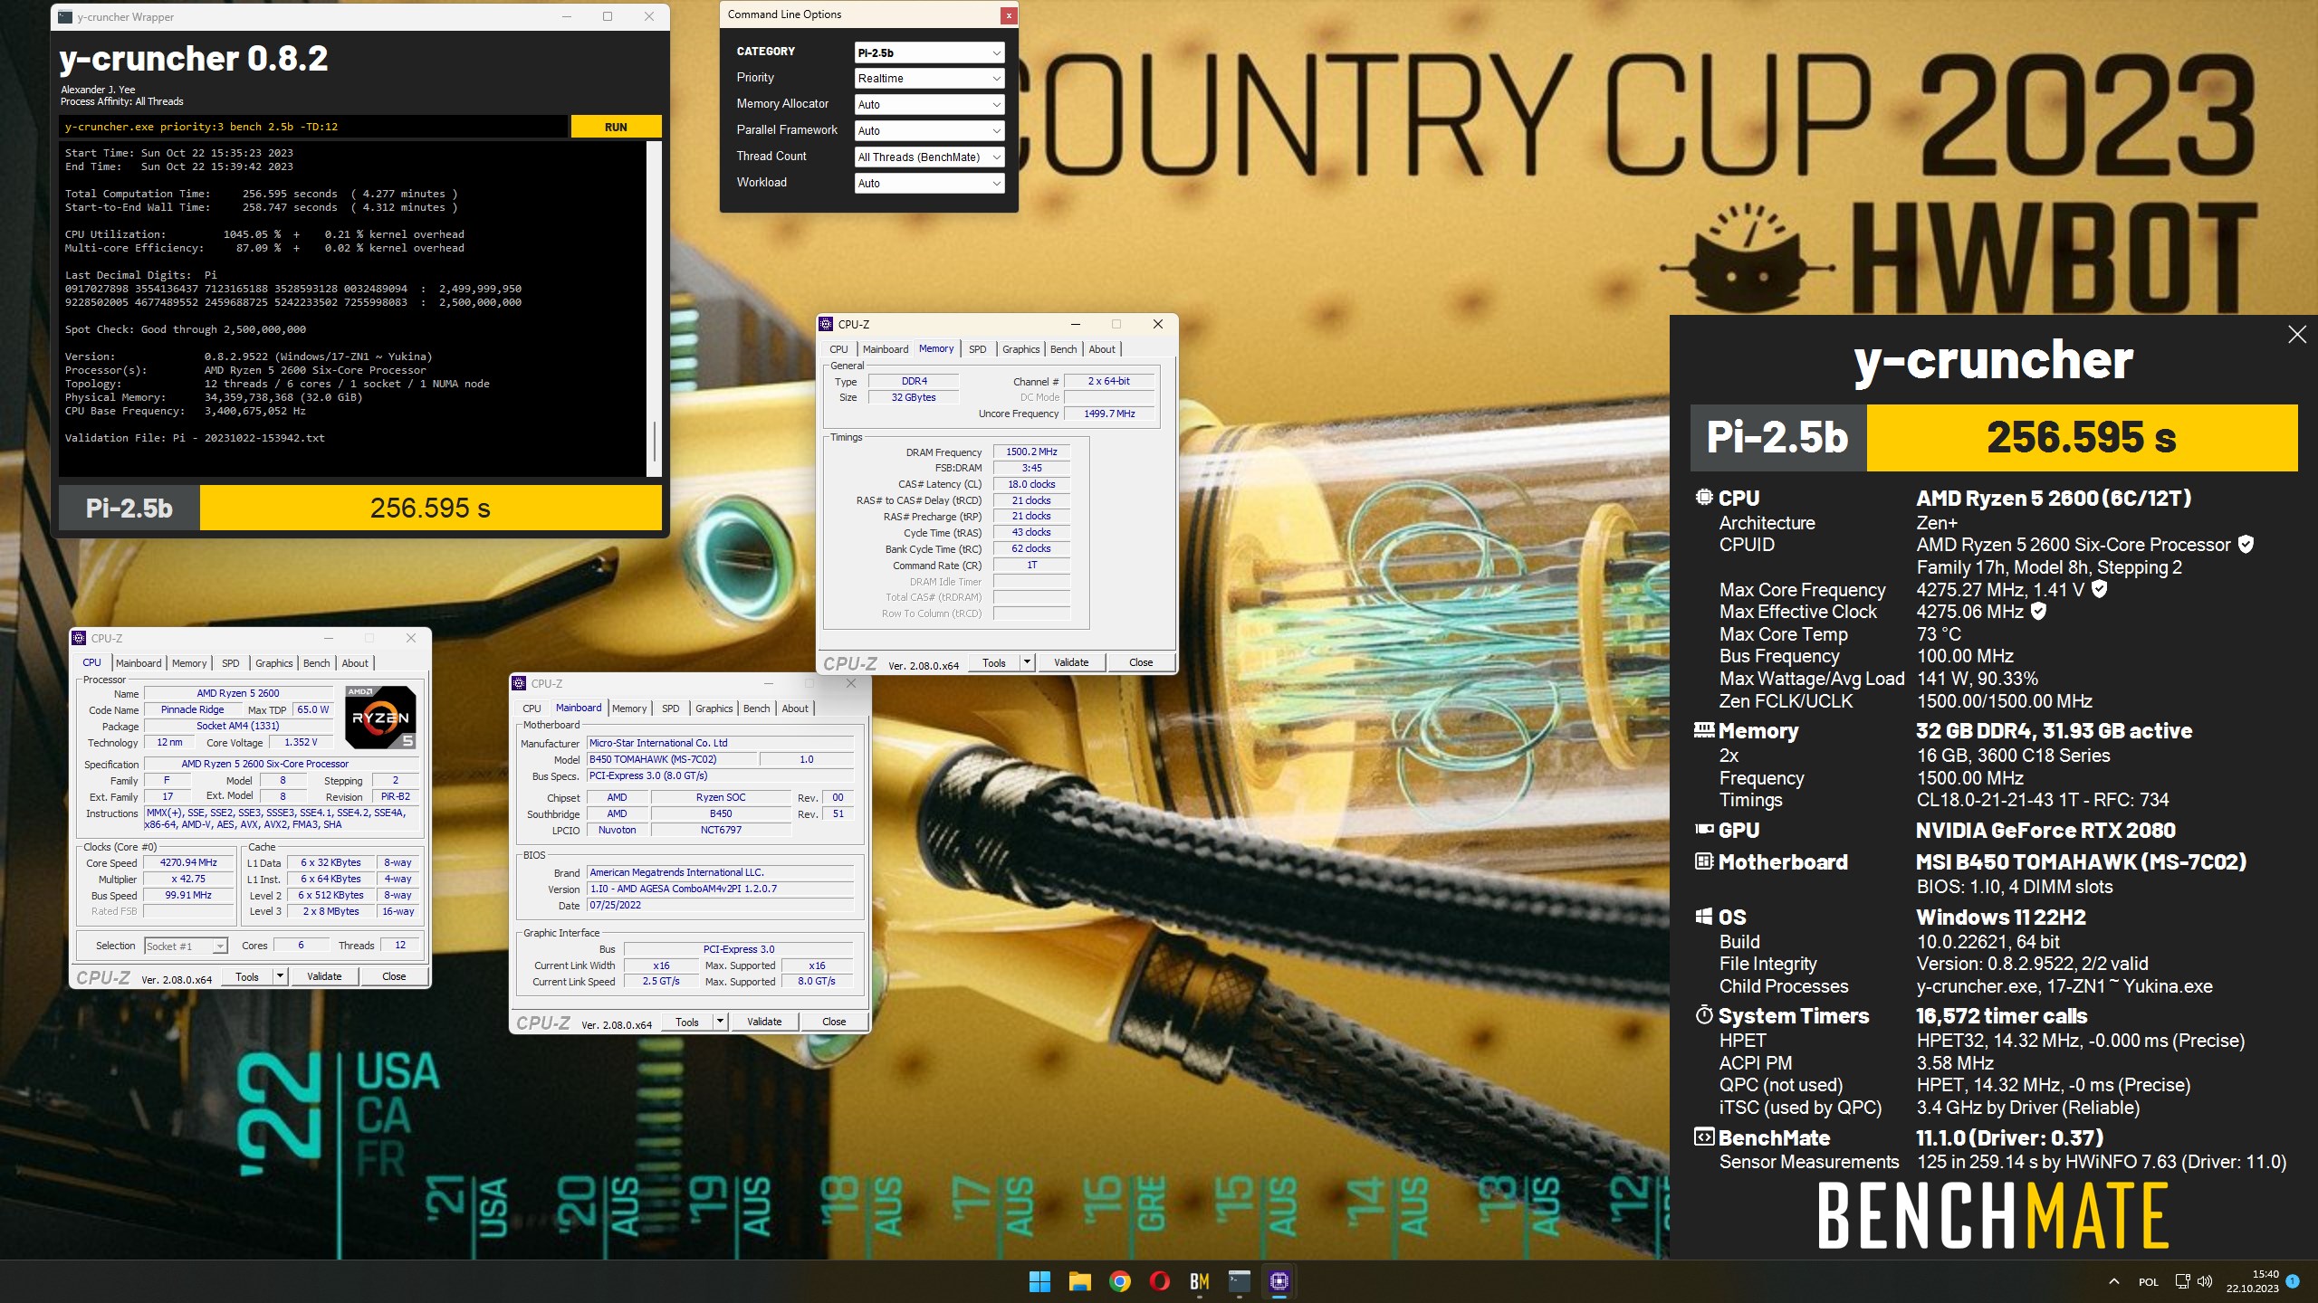Click the yellow RUN button in y-cruncher

pyautogui.click(x=616, y=127)
